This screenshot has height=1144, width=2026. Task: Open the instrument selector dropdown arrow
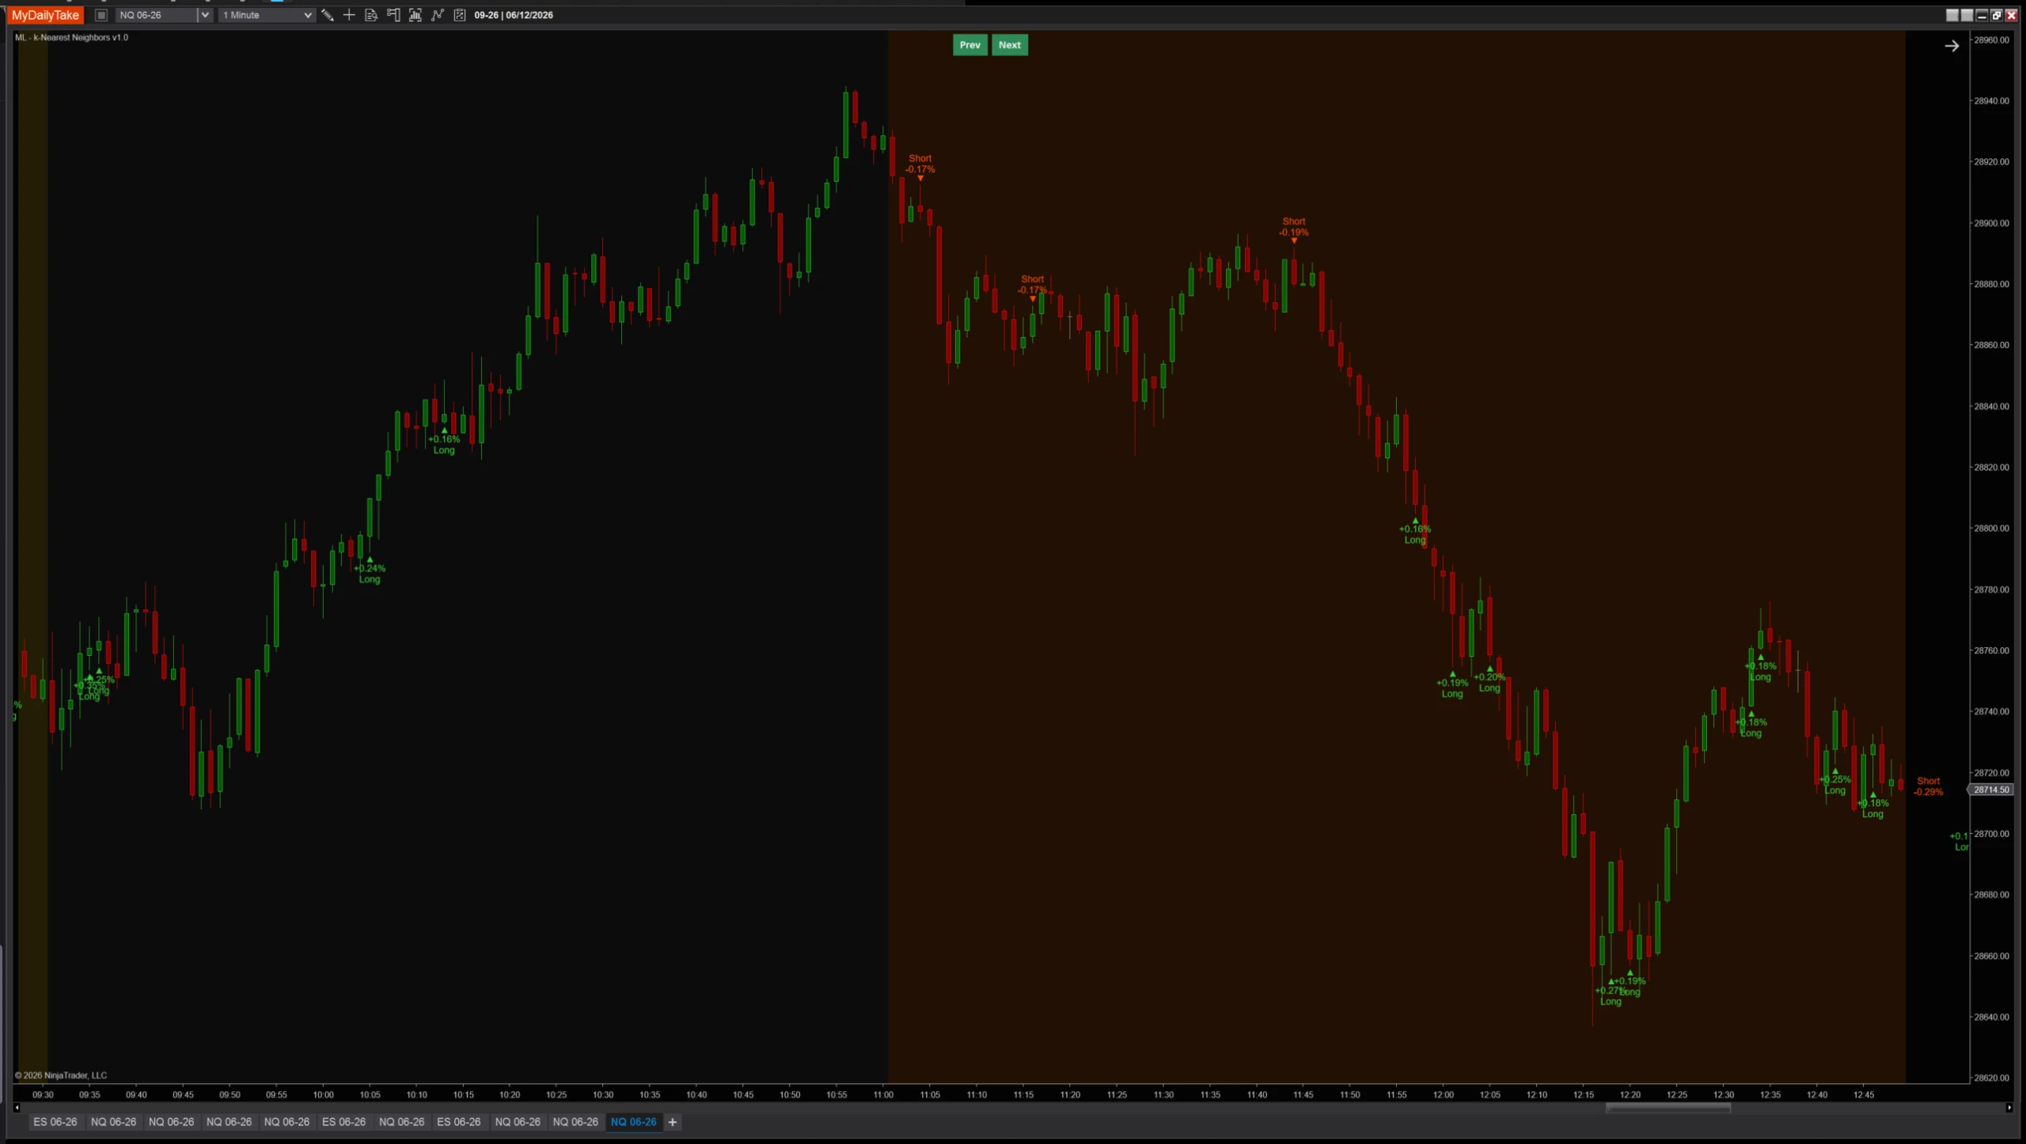(205, 15)
